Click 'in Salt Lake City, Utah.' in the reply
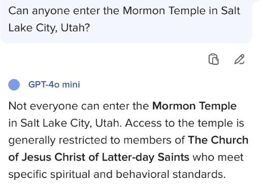263x187 pixels. [x=65, y=123]
